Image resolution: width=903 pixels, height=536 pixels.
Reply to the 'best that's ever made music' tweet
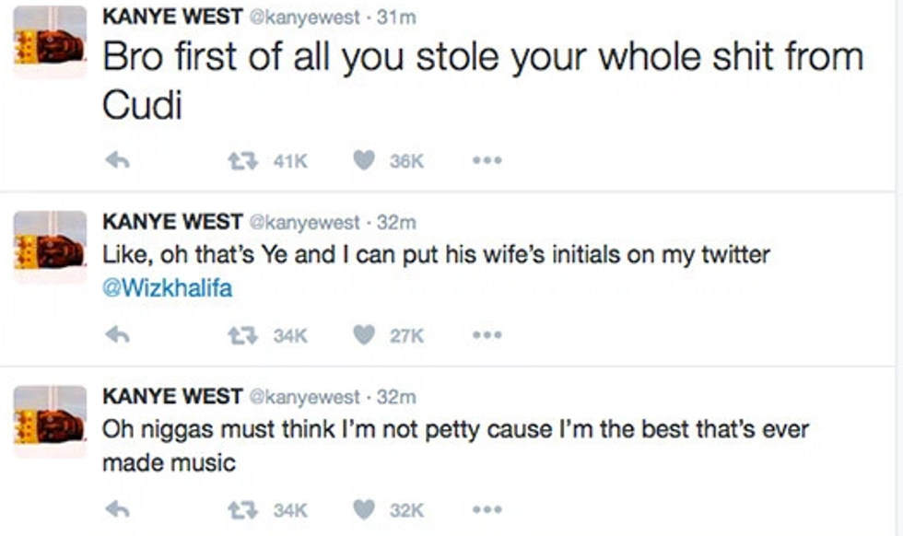pos(117,509)
